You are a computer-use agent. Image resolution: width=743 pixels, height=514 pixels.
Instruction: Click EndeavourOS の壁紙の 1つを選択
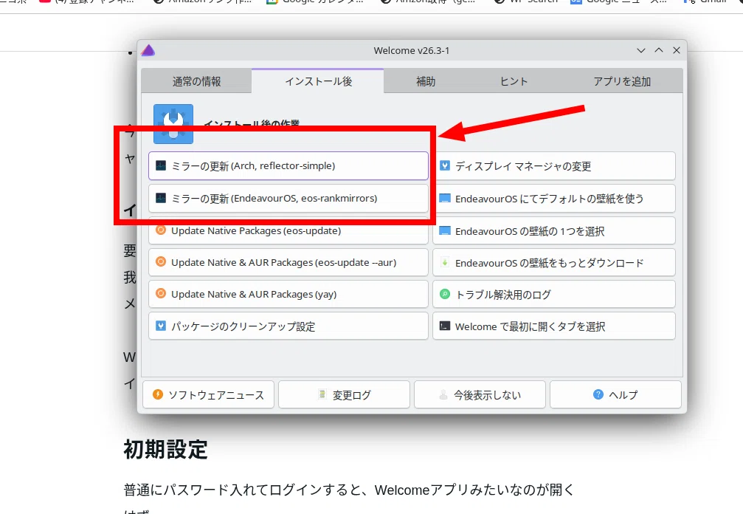click(x=554, y=231)
